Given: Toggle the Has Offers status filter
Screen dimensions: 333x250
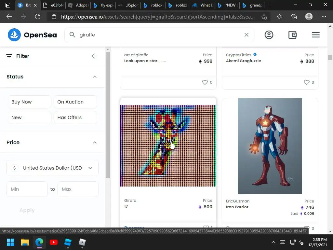Looking at the screenshot, I should click(75, 118).
